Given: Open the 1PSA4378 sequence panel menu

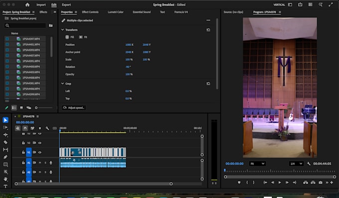Looking at the screenshot, I should (37, 116).
